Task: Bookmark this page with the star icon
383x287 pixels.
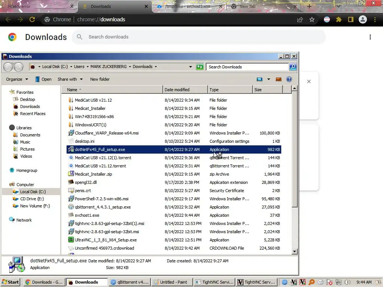Action: (x=312, y=19)
